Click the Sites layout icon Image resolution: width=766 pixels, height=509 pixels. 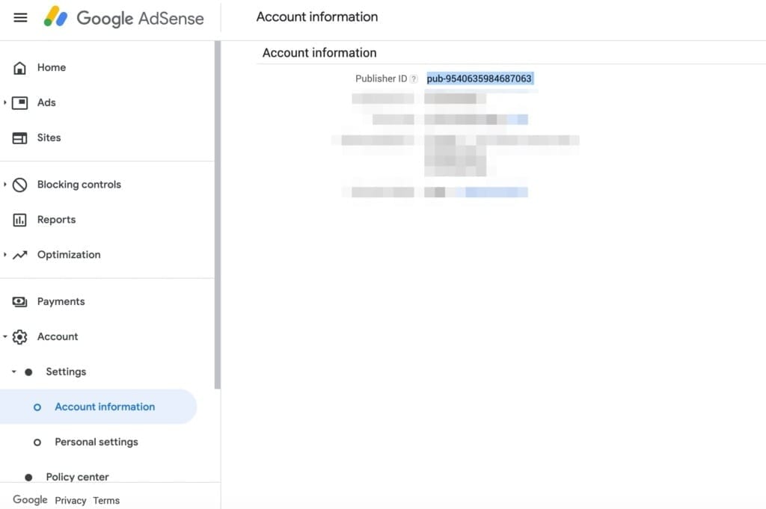(19, 138)
